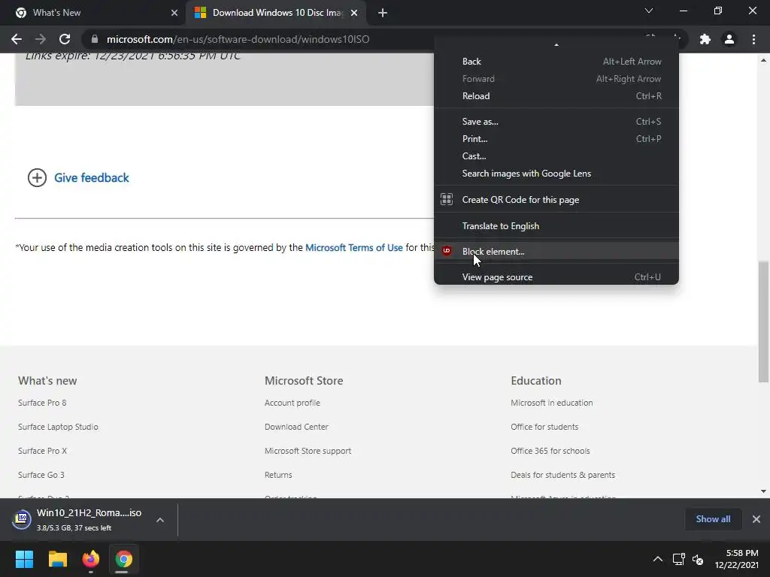Go back using browser back arrow
Image resolution: width=770 pixels, height=577 pixels.
click(x=17, y=39)
